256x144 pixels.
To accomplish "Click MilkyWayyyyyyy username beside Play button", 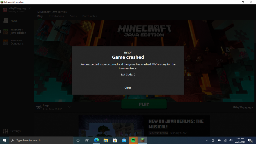I will [x=243, y=107].
